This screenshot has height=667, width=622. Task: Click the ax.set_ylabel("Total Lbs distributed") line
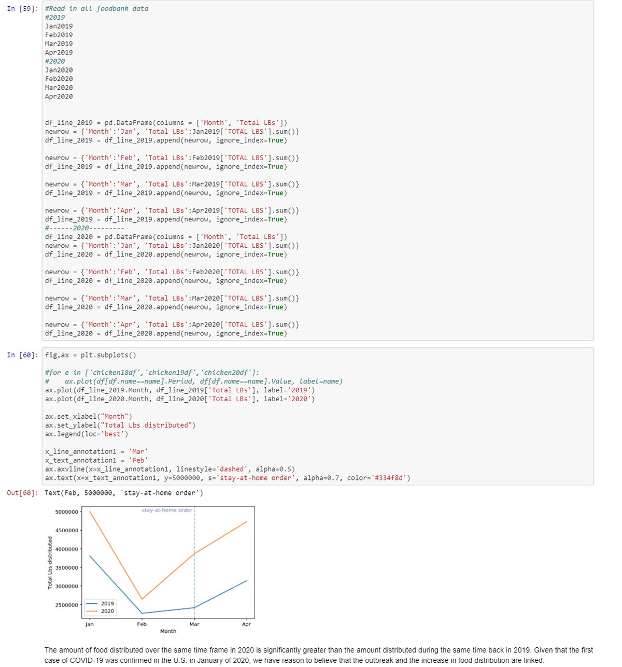pos(120,425)
